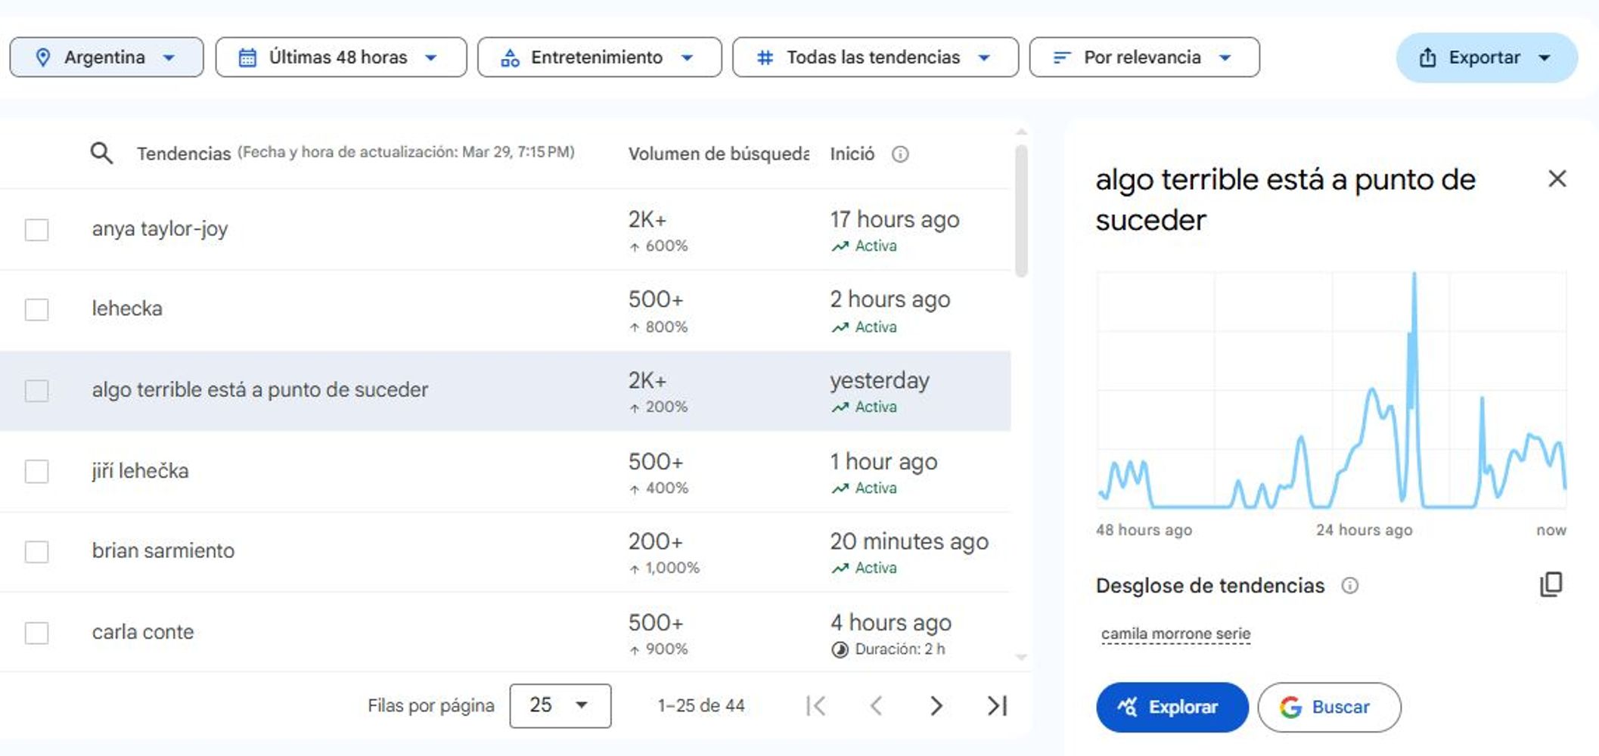Click the trends list scrollbar thumb
Image resolution: width=1599 pixels, height=756 pixels.
pos(1021,211)
